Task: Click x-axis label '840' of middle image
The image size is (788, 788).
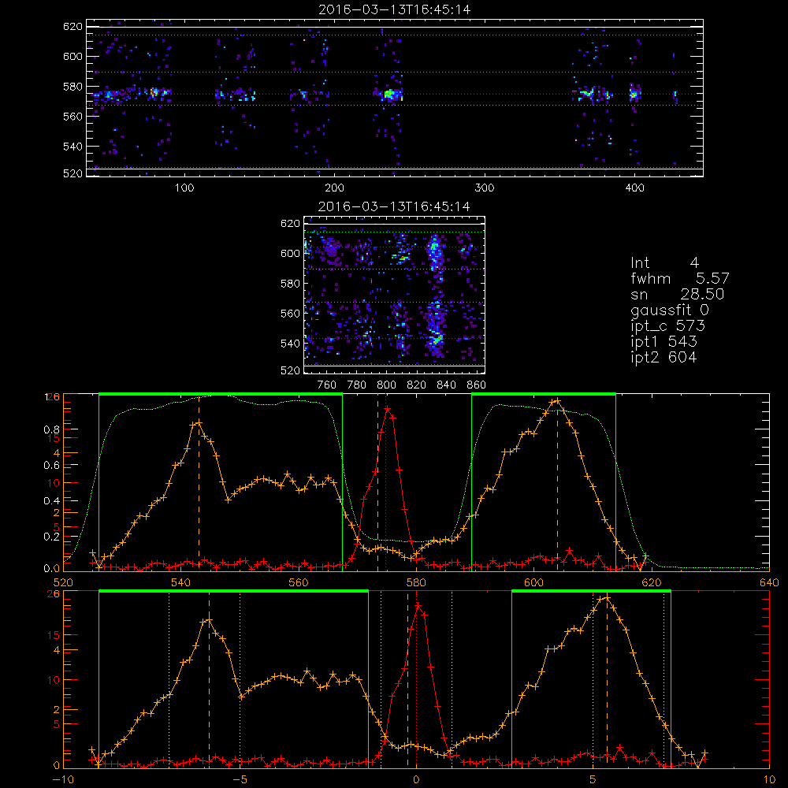Action: click(446, 385)
